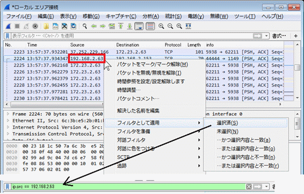Choose …かつ選択内容と不一致(n)

point(246,157)
